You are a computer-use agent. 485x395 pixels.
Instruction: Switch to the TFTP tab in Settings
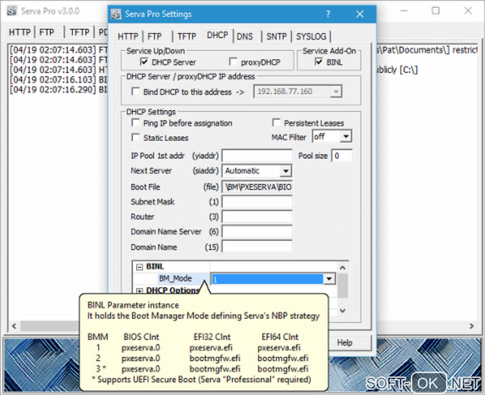pyautogui.click(x=186, y=37)
